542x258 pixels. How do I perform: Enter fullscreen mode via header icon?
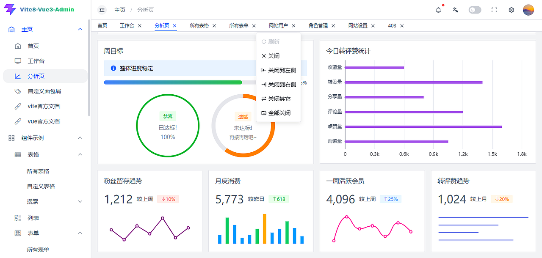tap(494, 10)
